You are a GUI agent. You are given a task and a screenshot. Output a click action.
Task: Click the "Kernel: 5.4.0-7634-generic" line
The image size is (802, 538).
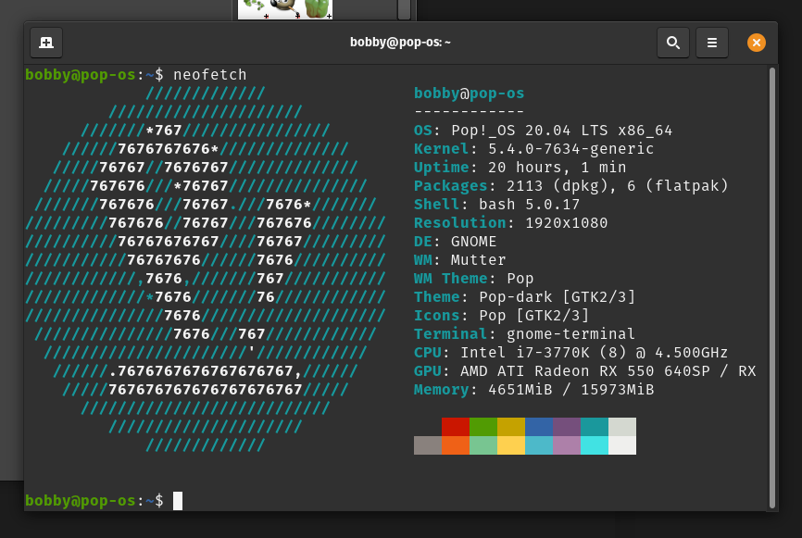tap(533, 149)
